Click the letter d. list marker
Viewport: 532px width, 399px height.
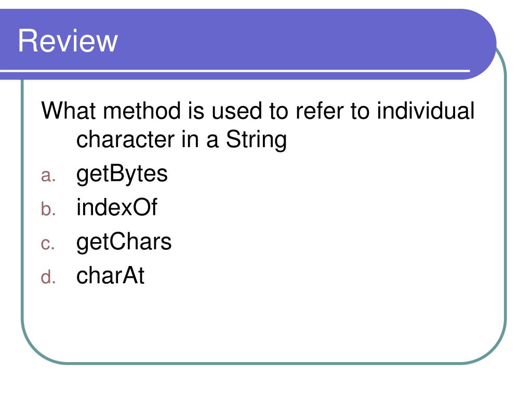(x=48, y=276)
